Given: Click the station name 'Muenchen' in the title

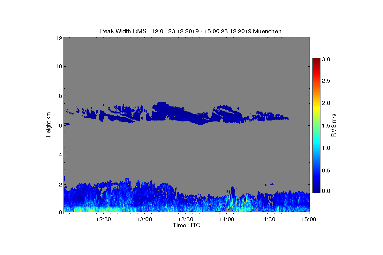Looking at the screenshot, I should tap(267, 31).
